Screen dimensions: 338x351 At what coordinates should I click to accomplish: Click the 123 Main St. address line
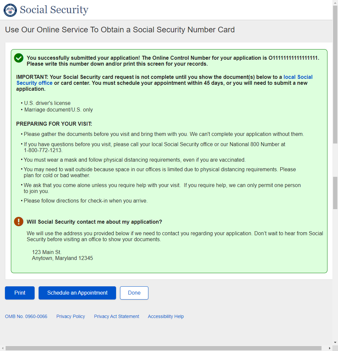pos(47,252)
